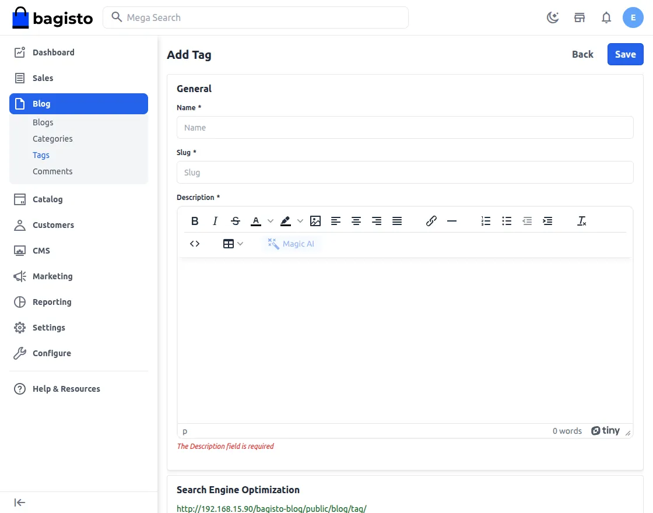Image resolution: width=653 pixels, height=513 pixels.
Task: Click the editor resize handle
Action: [627, 433]
